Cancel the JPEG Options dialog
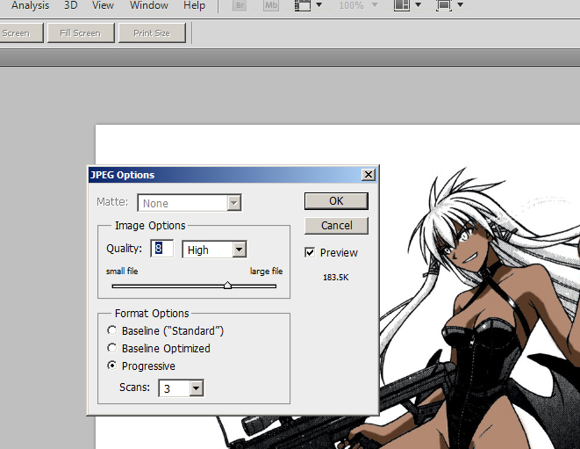Screen dimensions: 580x449 [336, 225]
